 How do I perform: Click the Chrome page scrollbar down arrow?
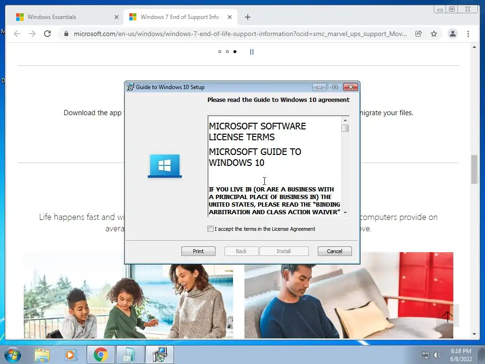click(x=475, y=334)
